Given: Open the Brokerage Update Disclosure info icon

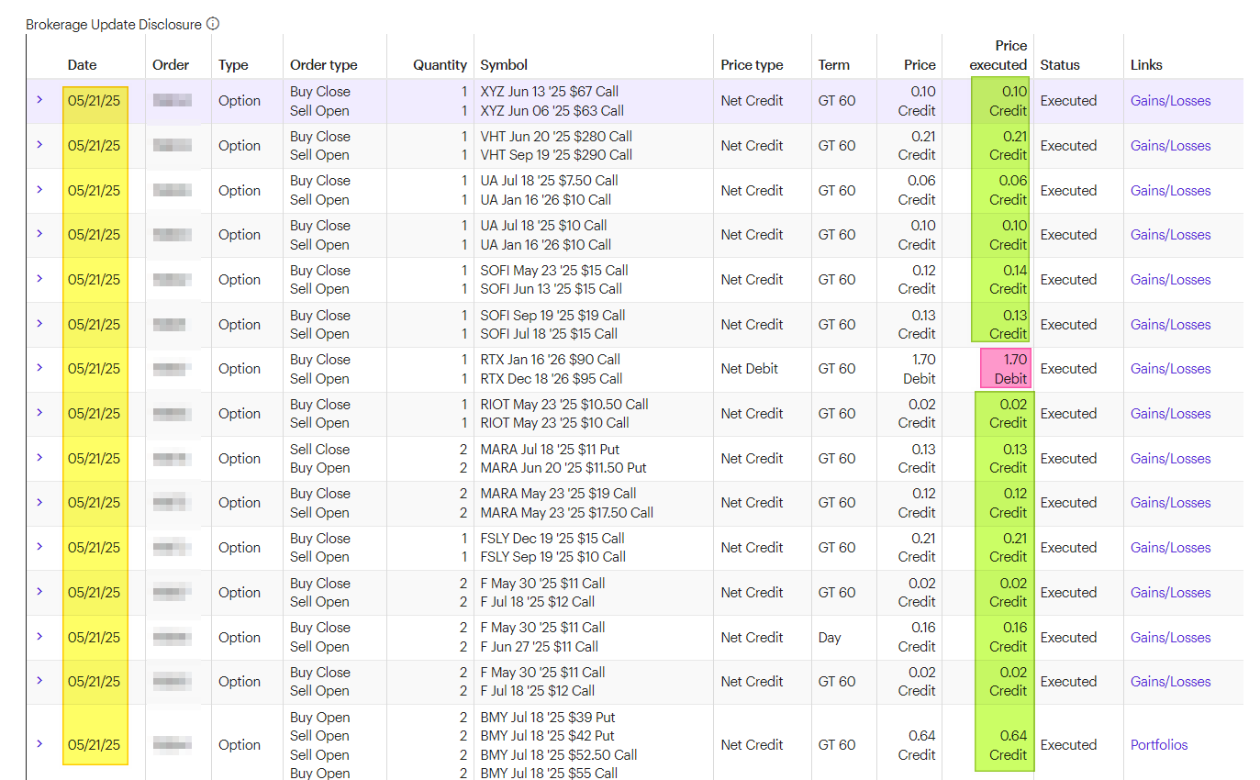Looking at the screenshot, I should tap(213, 24).
